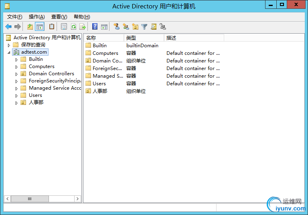Select the root Active Directory 用户和计算机 node
This screenshot has width=308, height=215.
tap(47, 38)
